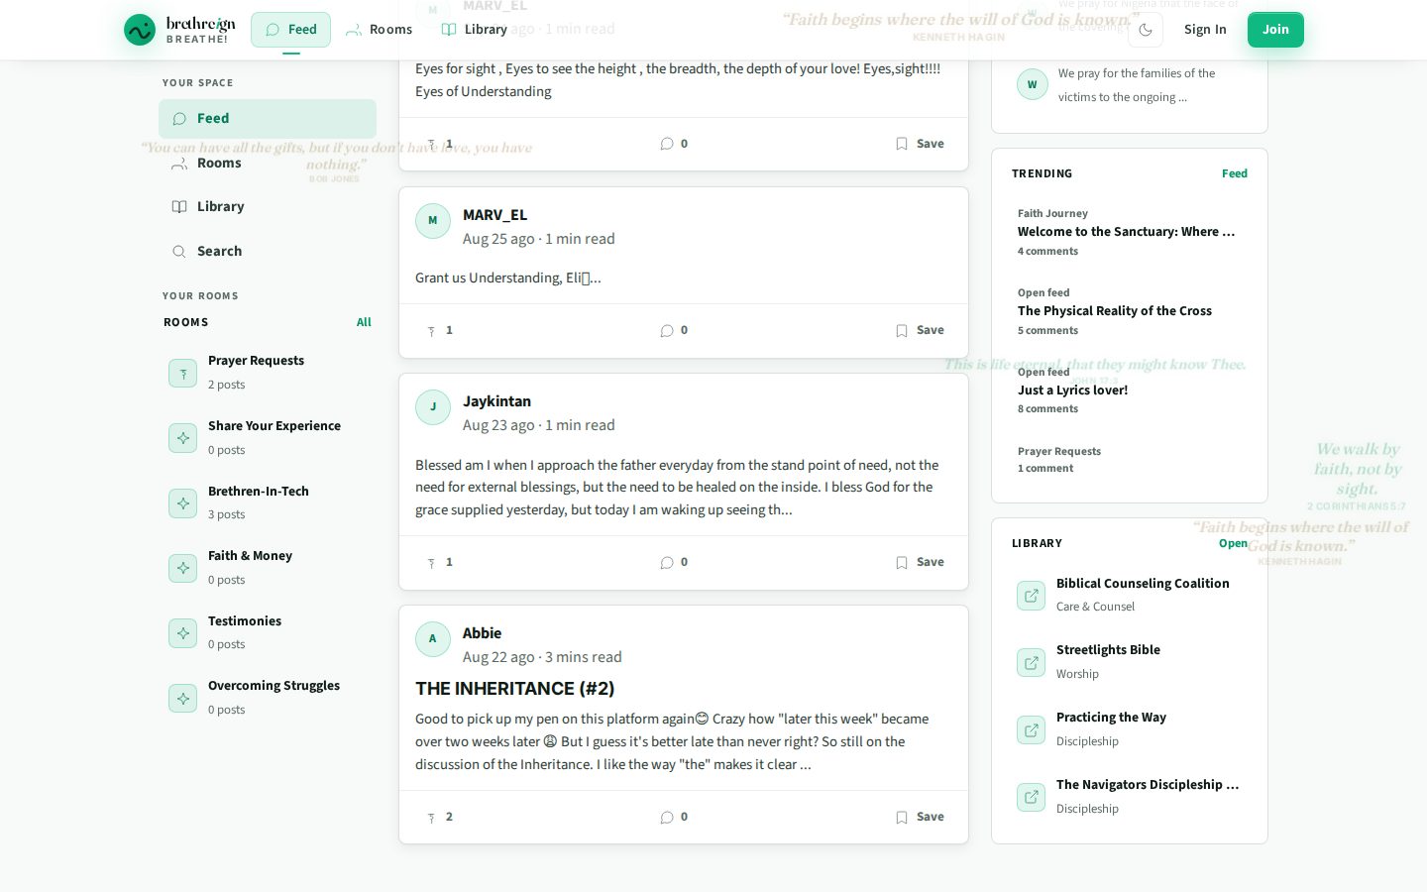This screenshot has width=1427, height=892.
Task: Open the Brethren-In-Tech room icon
Action: pos(183,503)
